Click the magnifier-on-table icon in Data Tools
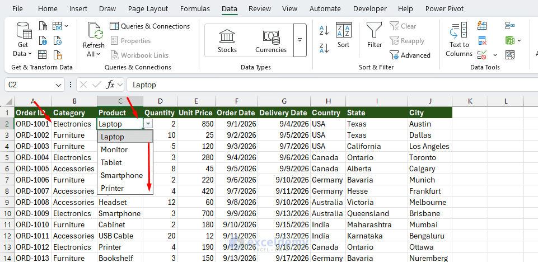 pos(510,55)
